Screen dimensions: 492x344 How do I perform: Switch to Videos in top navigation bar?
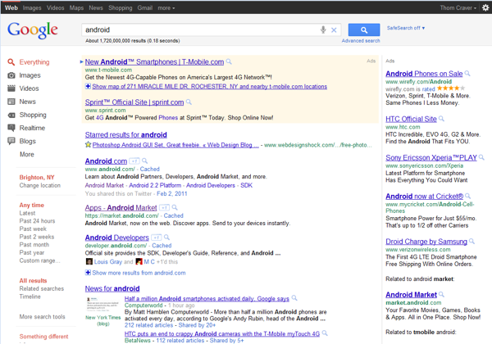click(55, 8)
